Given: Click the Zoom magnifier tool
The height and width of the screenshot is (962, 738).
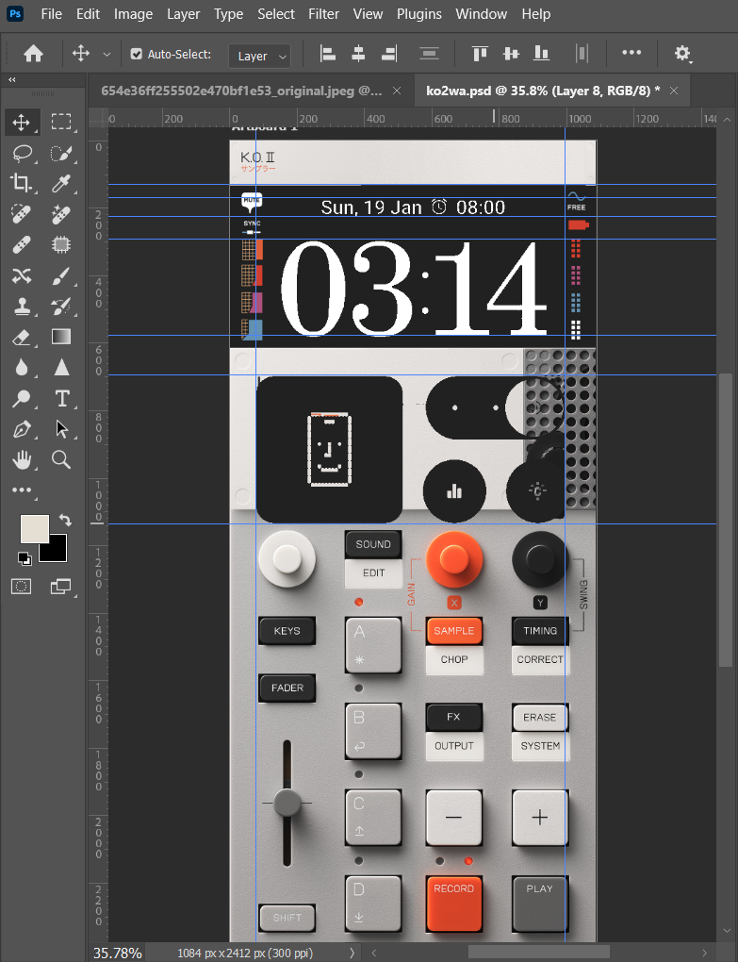Looking at the screenshot, I should (61, 459).
